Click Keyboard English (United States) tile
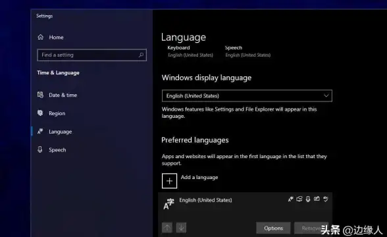The height and width of the screenshot is (237, 387). 190,51
